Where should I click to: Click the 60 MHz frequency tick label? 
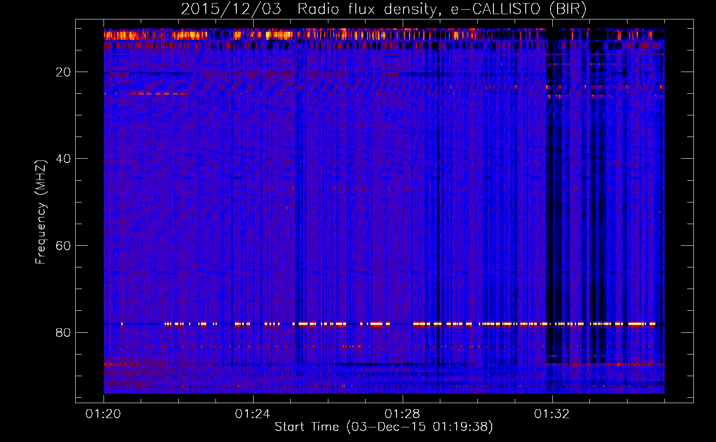click(x=64, y=246)
